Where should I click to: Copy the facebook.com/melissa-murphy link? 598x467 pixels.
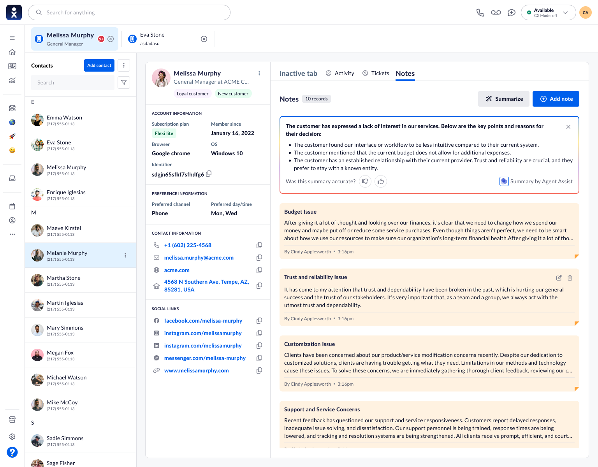[259, 321]
